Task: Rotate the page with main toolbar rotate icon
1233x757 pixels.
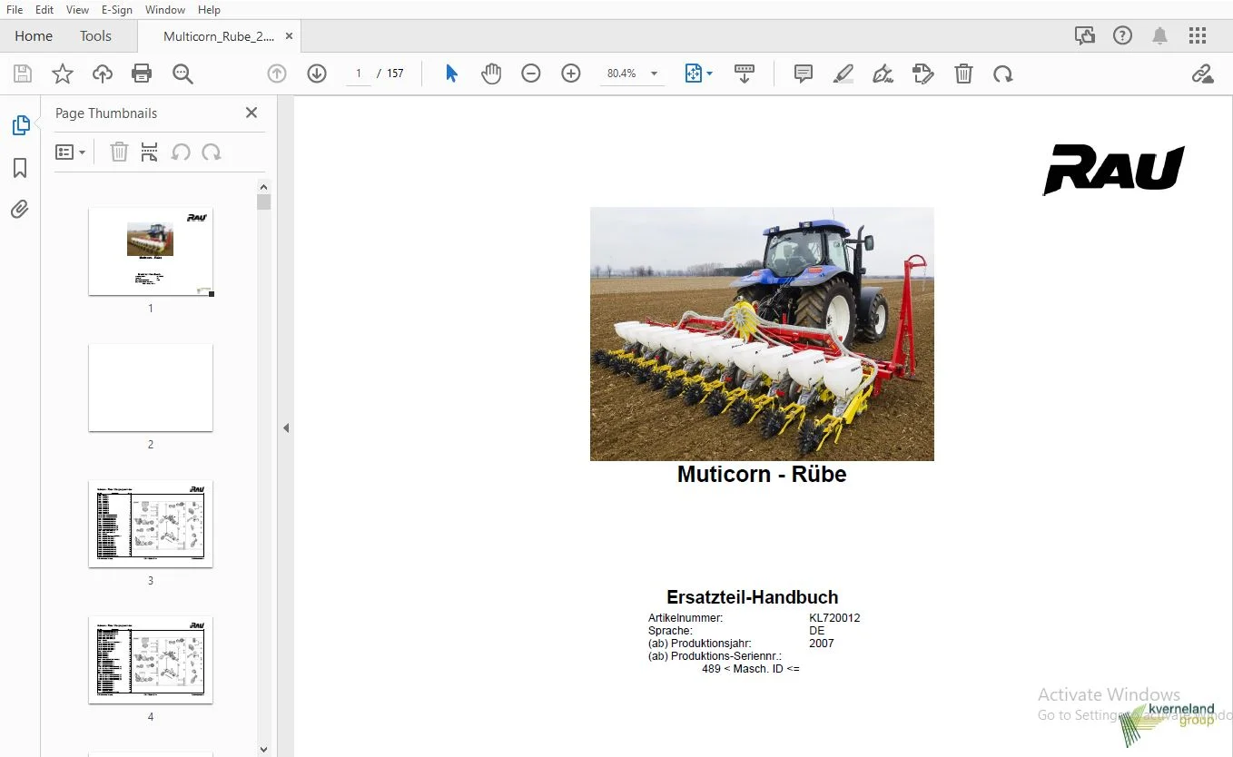Action: [x=1003, y=74]
